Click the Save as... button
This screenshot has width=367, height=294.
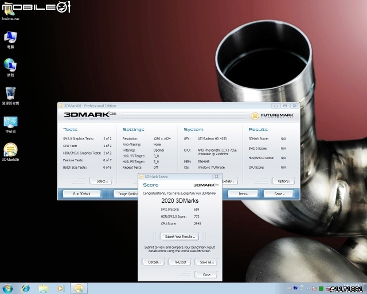[x=206, y=262]
